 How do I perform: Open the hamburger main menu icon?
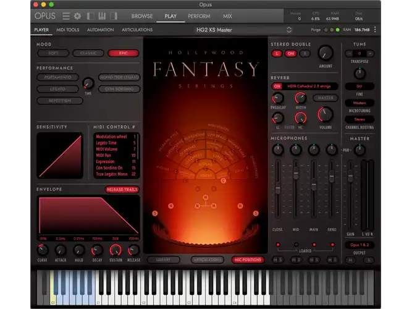click(65, 16)
